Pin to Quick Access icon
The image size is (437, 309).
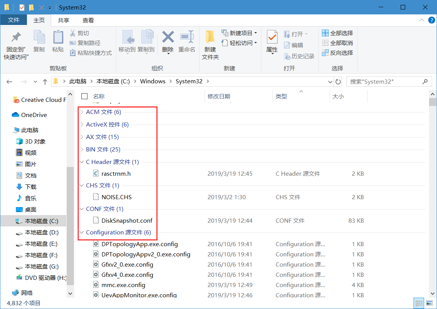pos(16,37)
